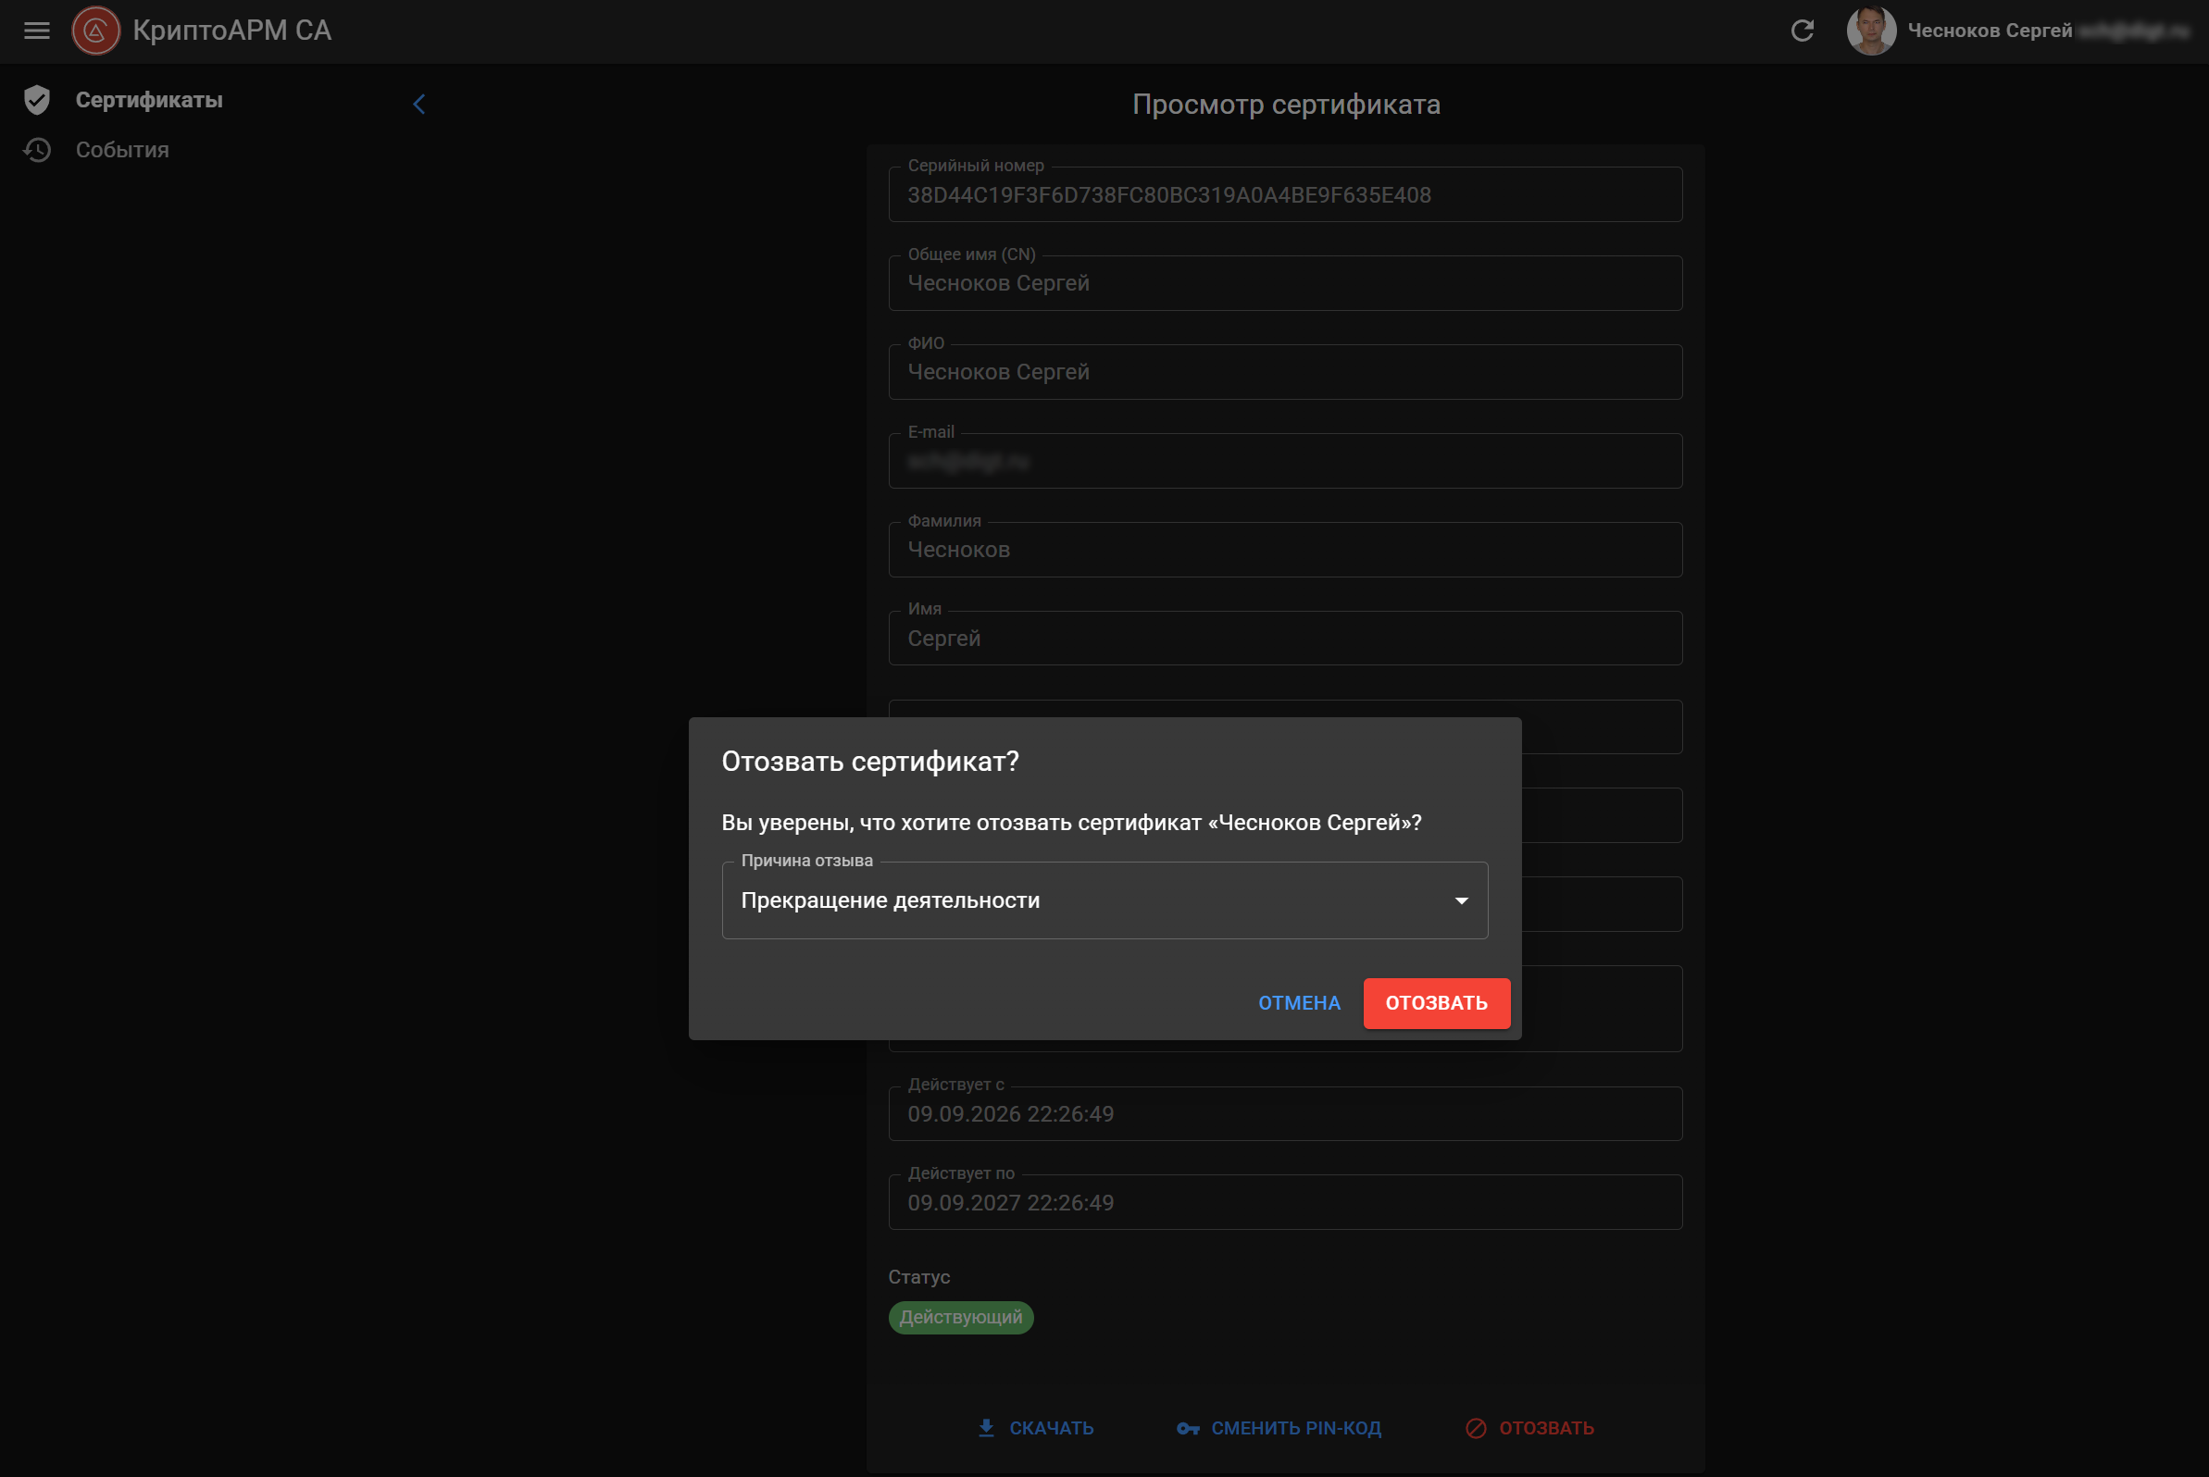2209x1477 pixels.
Task: Click the Общее имя (CN) field
Action: (x=1285, y=283)
